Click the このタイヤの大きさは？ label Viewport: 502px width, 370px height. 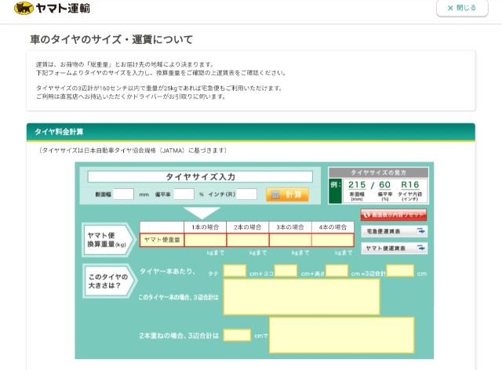coord(108,281)
